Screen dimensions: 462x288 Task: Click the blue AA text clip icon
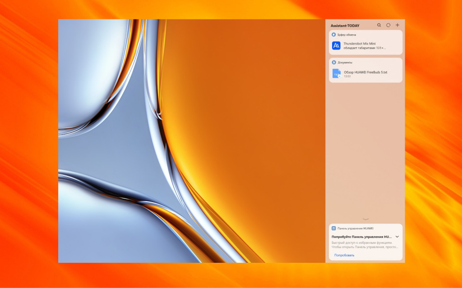pos(336,45)
